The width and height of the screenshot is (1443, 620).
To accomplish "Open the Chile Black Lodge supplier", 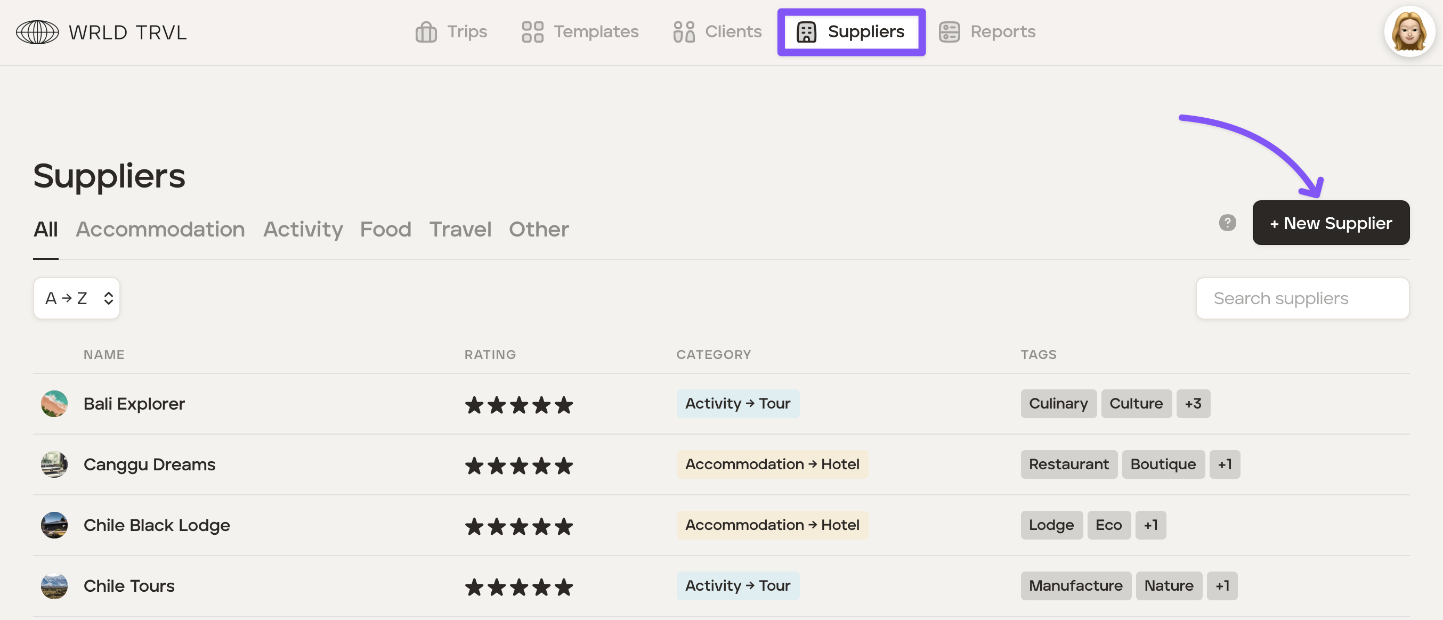I will pyautogui.click(x=156, y=525).
